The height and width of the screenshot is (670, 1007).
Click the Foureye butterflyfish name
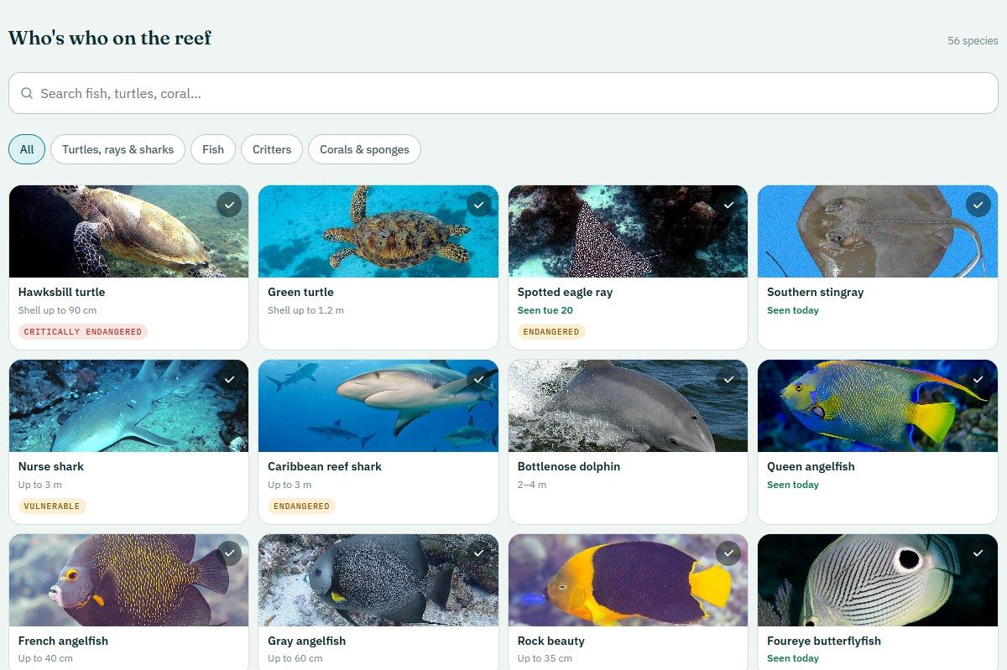[x=824, y=641]
